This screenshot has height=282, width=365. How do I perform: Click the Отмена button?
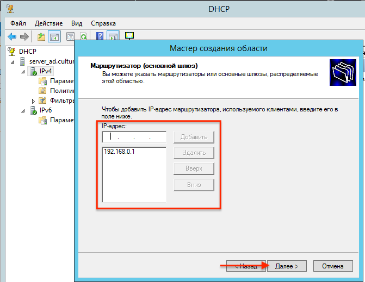[x=333, y=266]
